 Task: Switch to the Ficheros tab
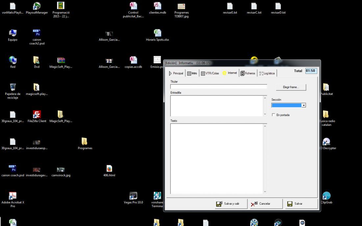tap(248, 73)
